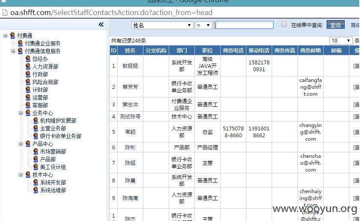Click the name cell 蔡志洪
The width and height of the screenshot is (361, 221).
130,105
